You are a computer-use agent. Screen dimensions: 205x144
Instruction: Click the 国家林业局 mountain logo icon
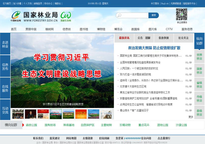point(16,15)
